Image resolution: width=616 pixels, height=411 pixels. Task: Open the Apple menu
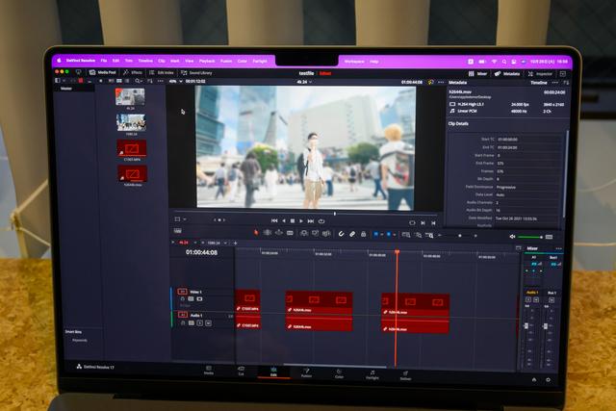60,61
